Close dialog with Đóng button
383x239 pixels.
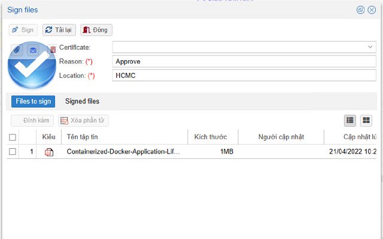96,30
